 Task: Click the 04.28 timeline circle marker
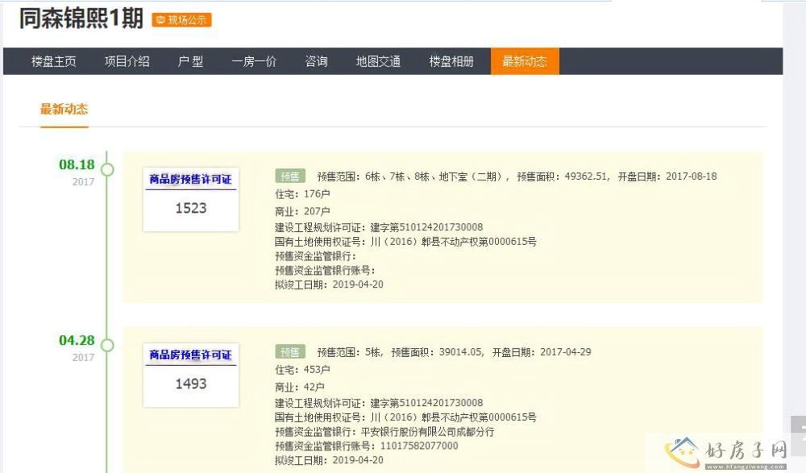pos(107,346)
